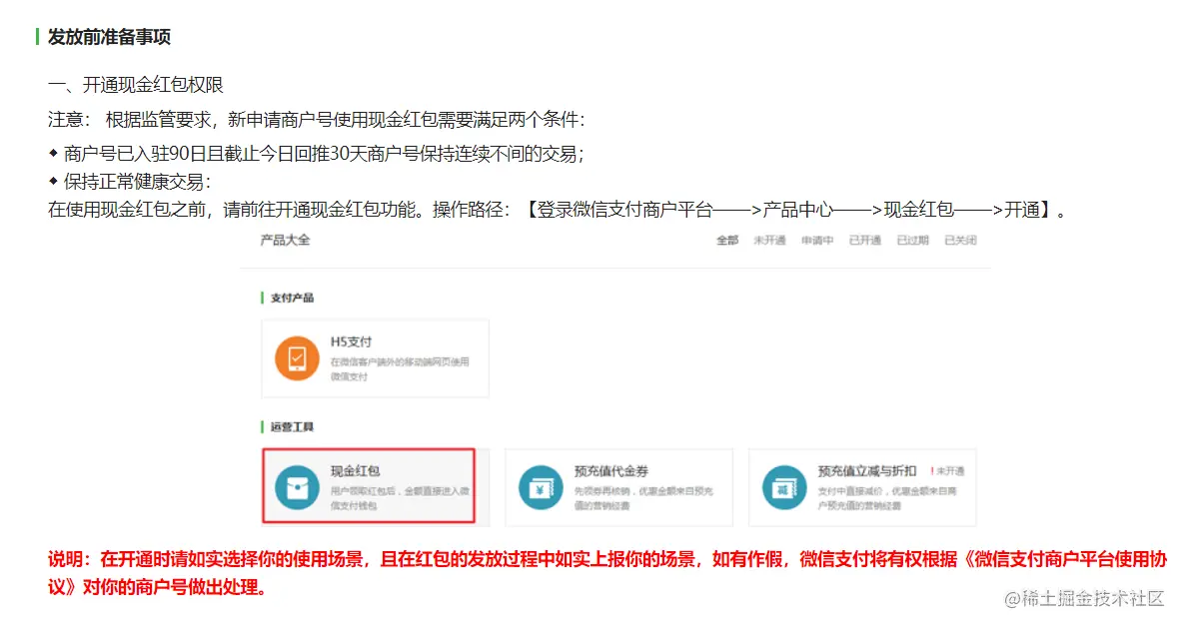Click the red 说明 notice paragraph
This screenshot has height=628, width=1184.
click(607, 573)
